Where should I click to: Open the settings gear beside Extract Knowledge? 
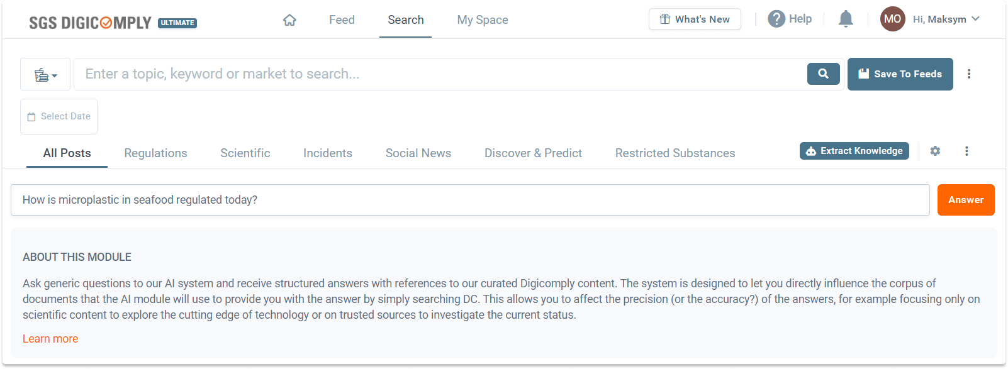(x=935, y=151)
